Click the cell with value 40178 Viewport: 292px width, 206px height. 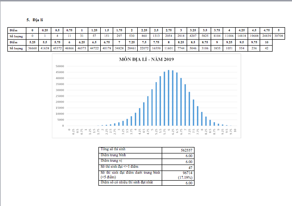coord(107,48)
